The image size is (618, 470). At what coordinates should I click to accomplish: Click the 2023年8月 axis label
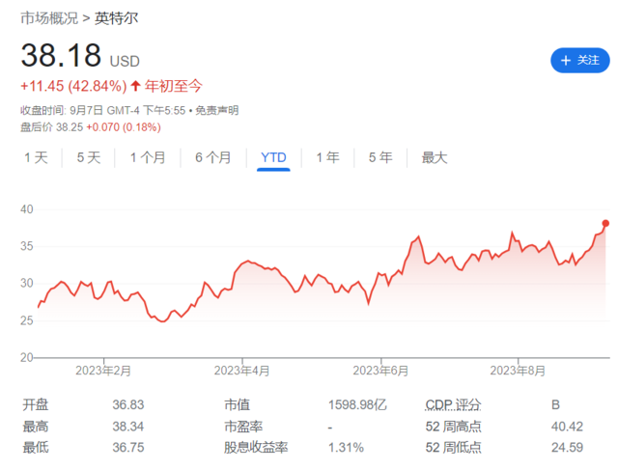click(518, 371)
